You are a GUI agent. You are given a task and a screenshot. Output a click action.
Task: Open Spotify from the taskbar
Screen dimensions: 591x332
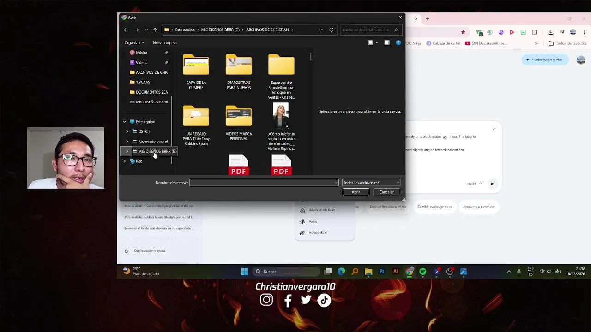422,272
